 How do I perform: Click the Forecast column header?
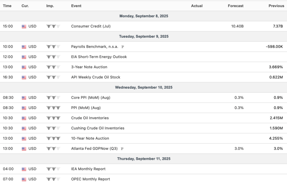click(236, 6)
